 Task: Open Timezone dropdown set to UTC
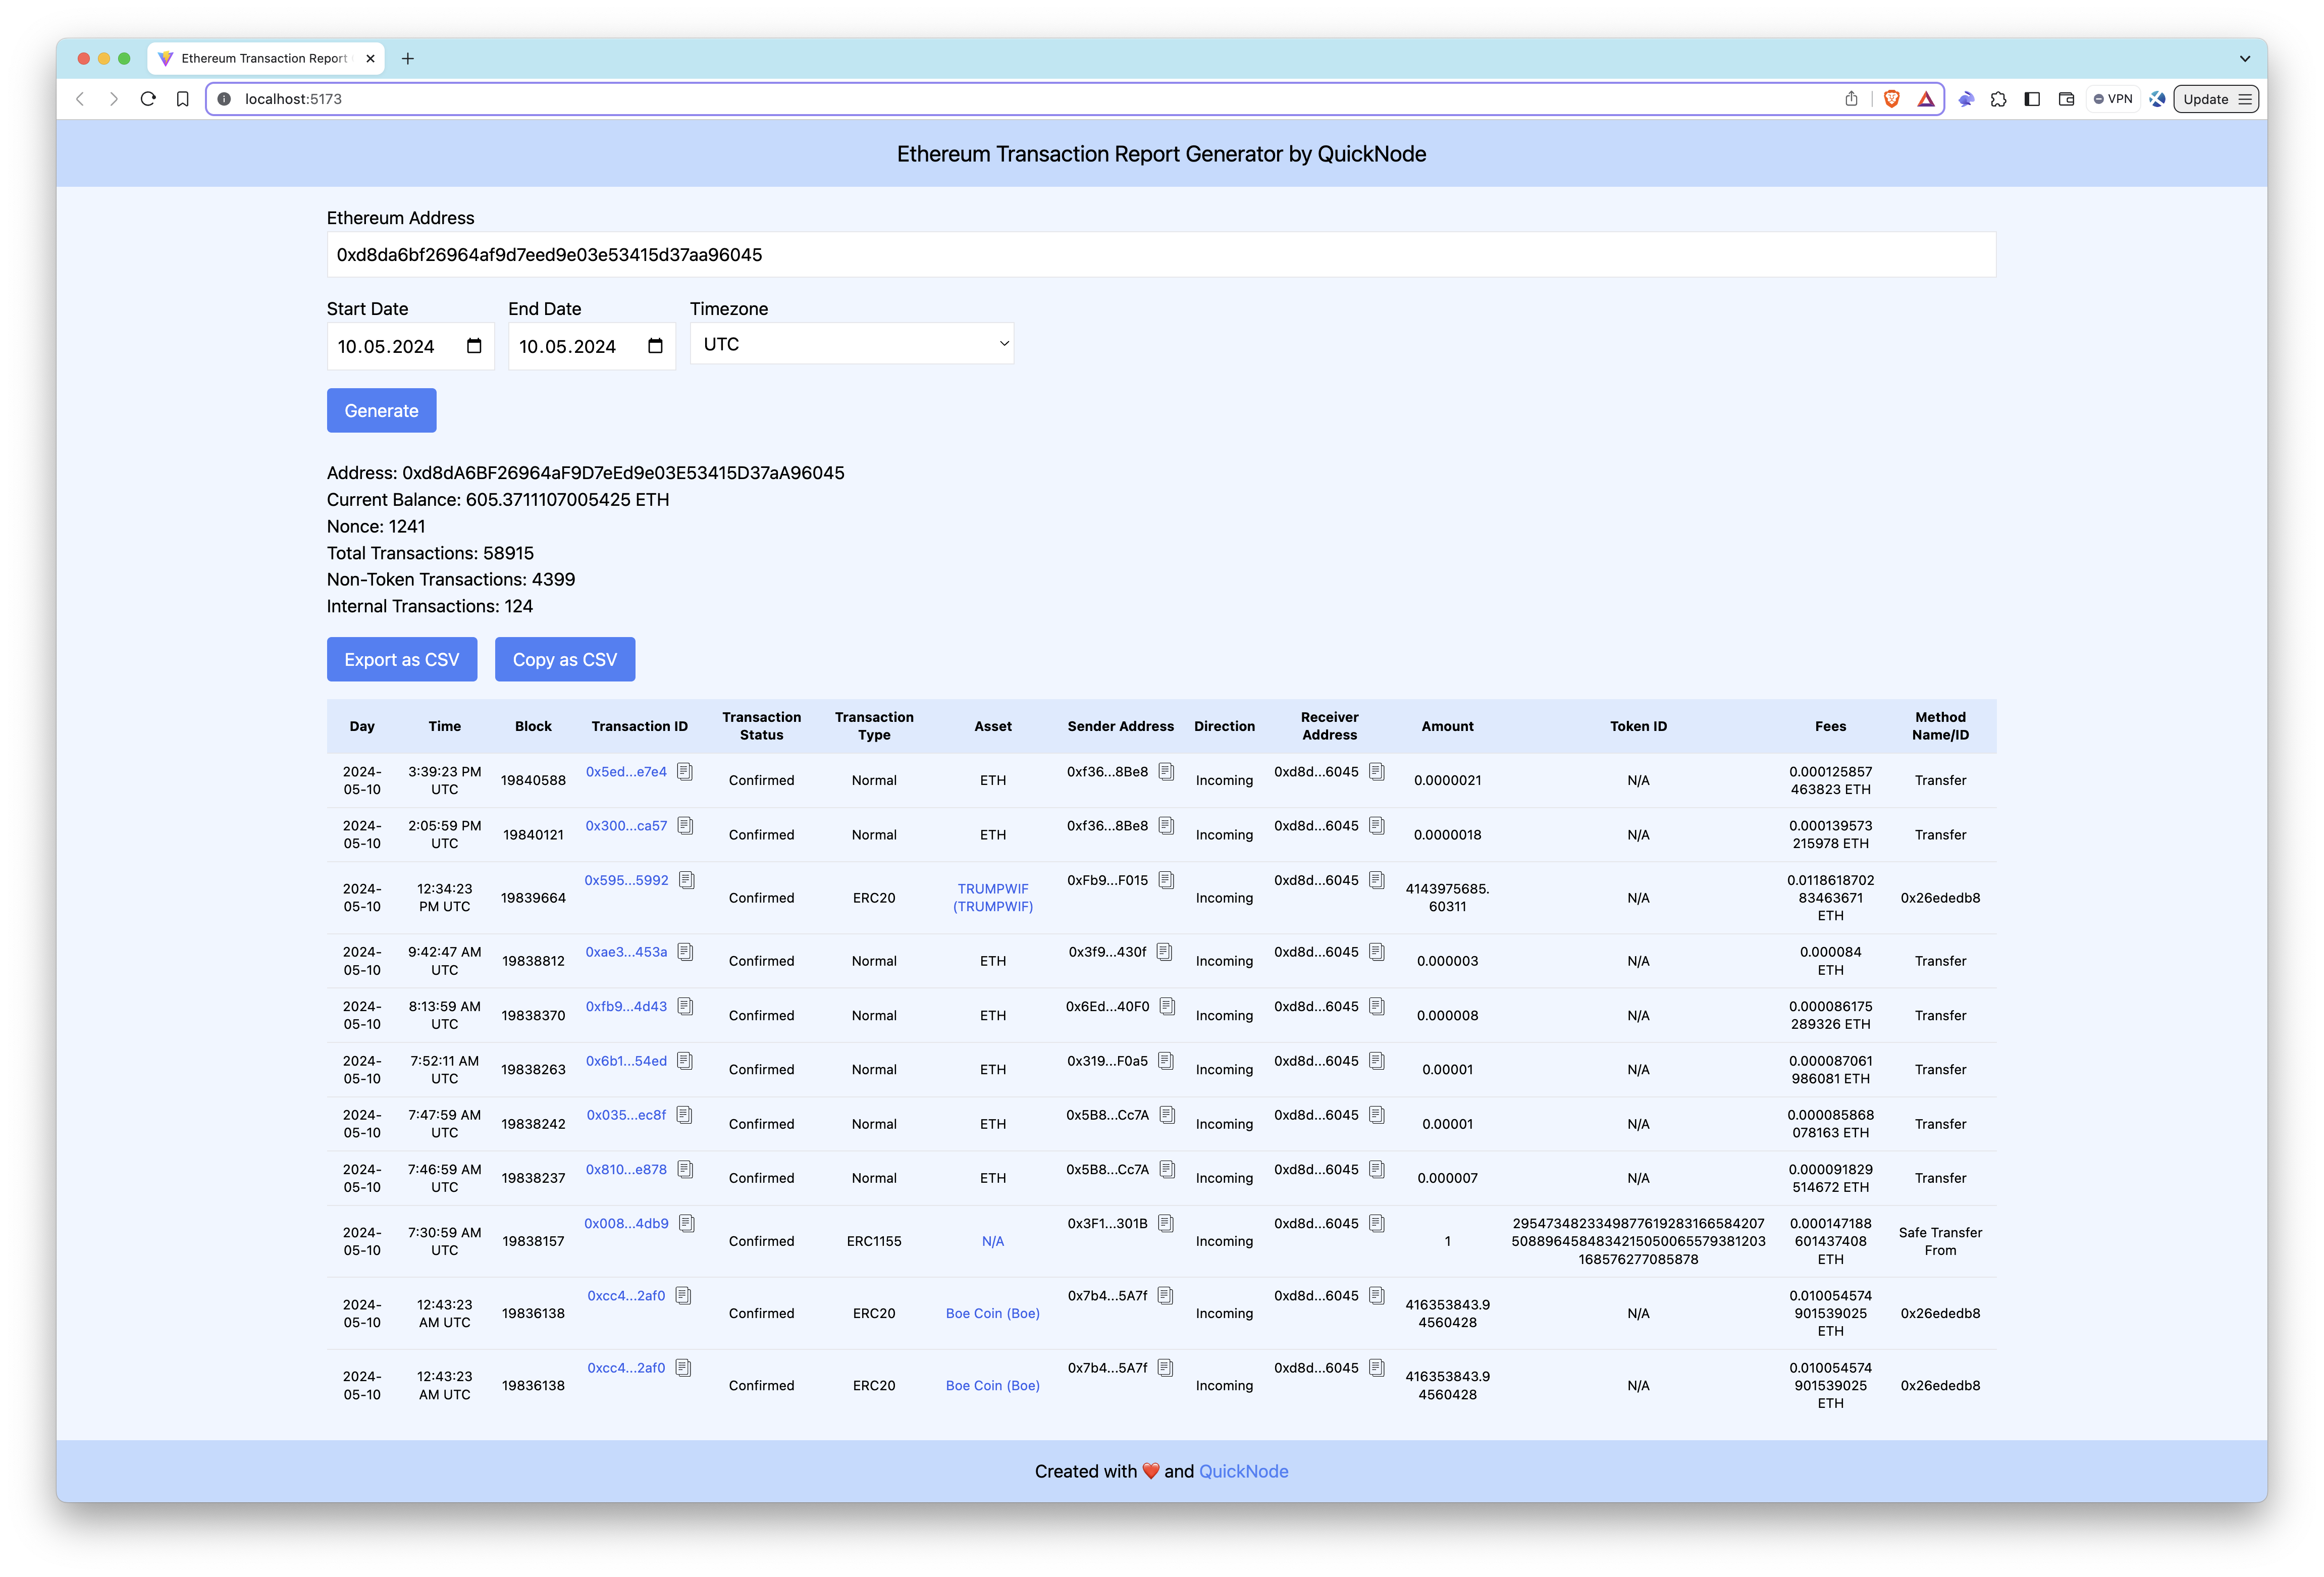coord(852,344)
